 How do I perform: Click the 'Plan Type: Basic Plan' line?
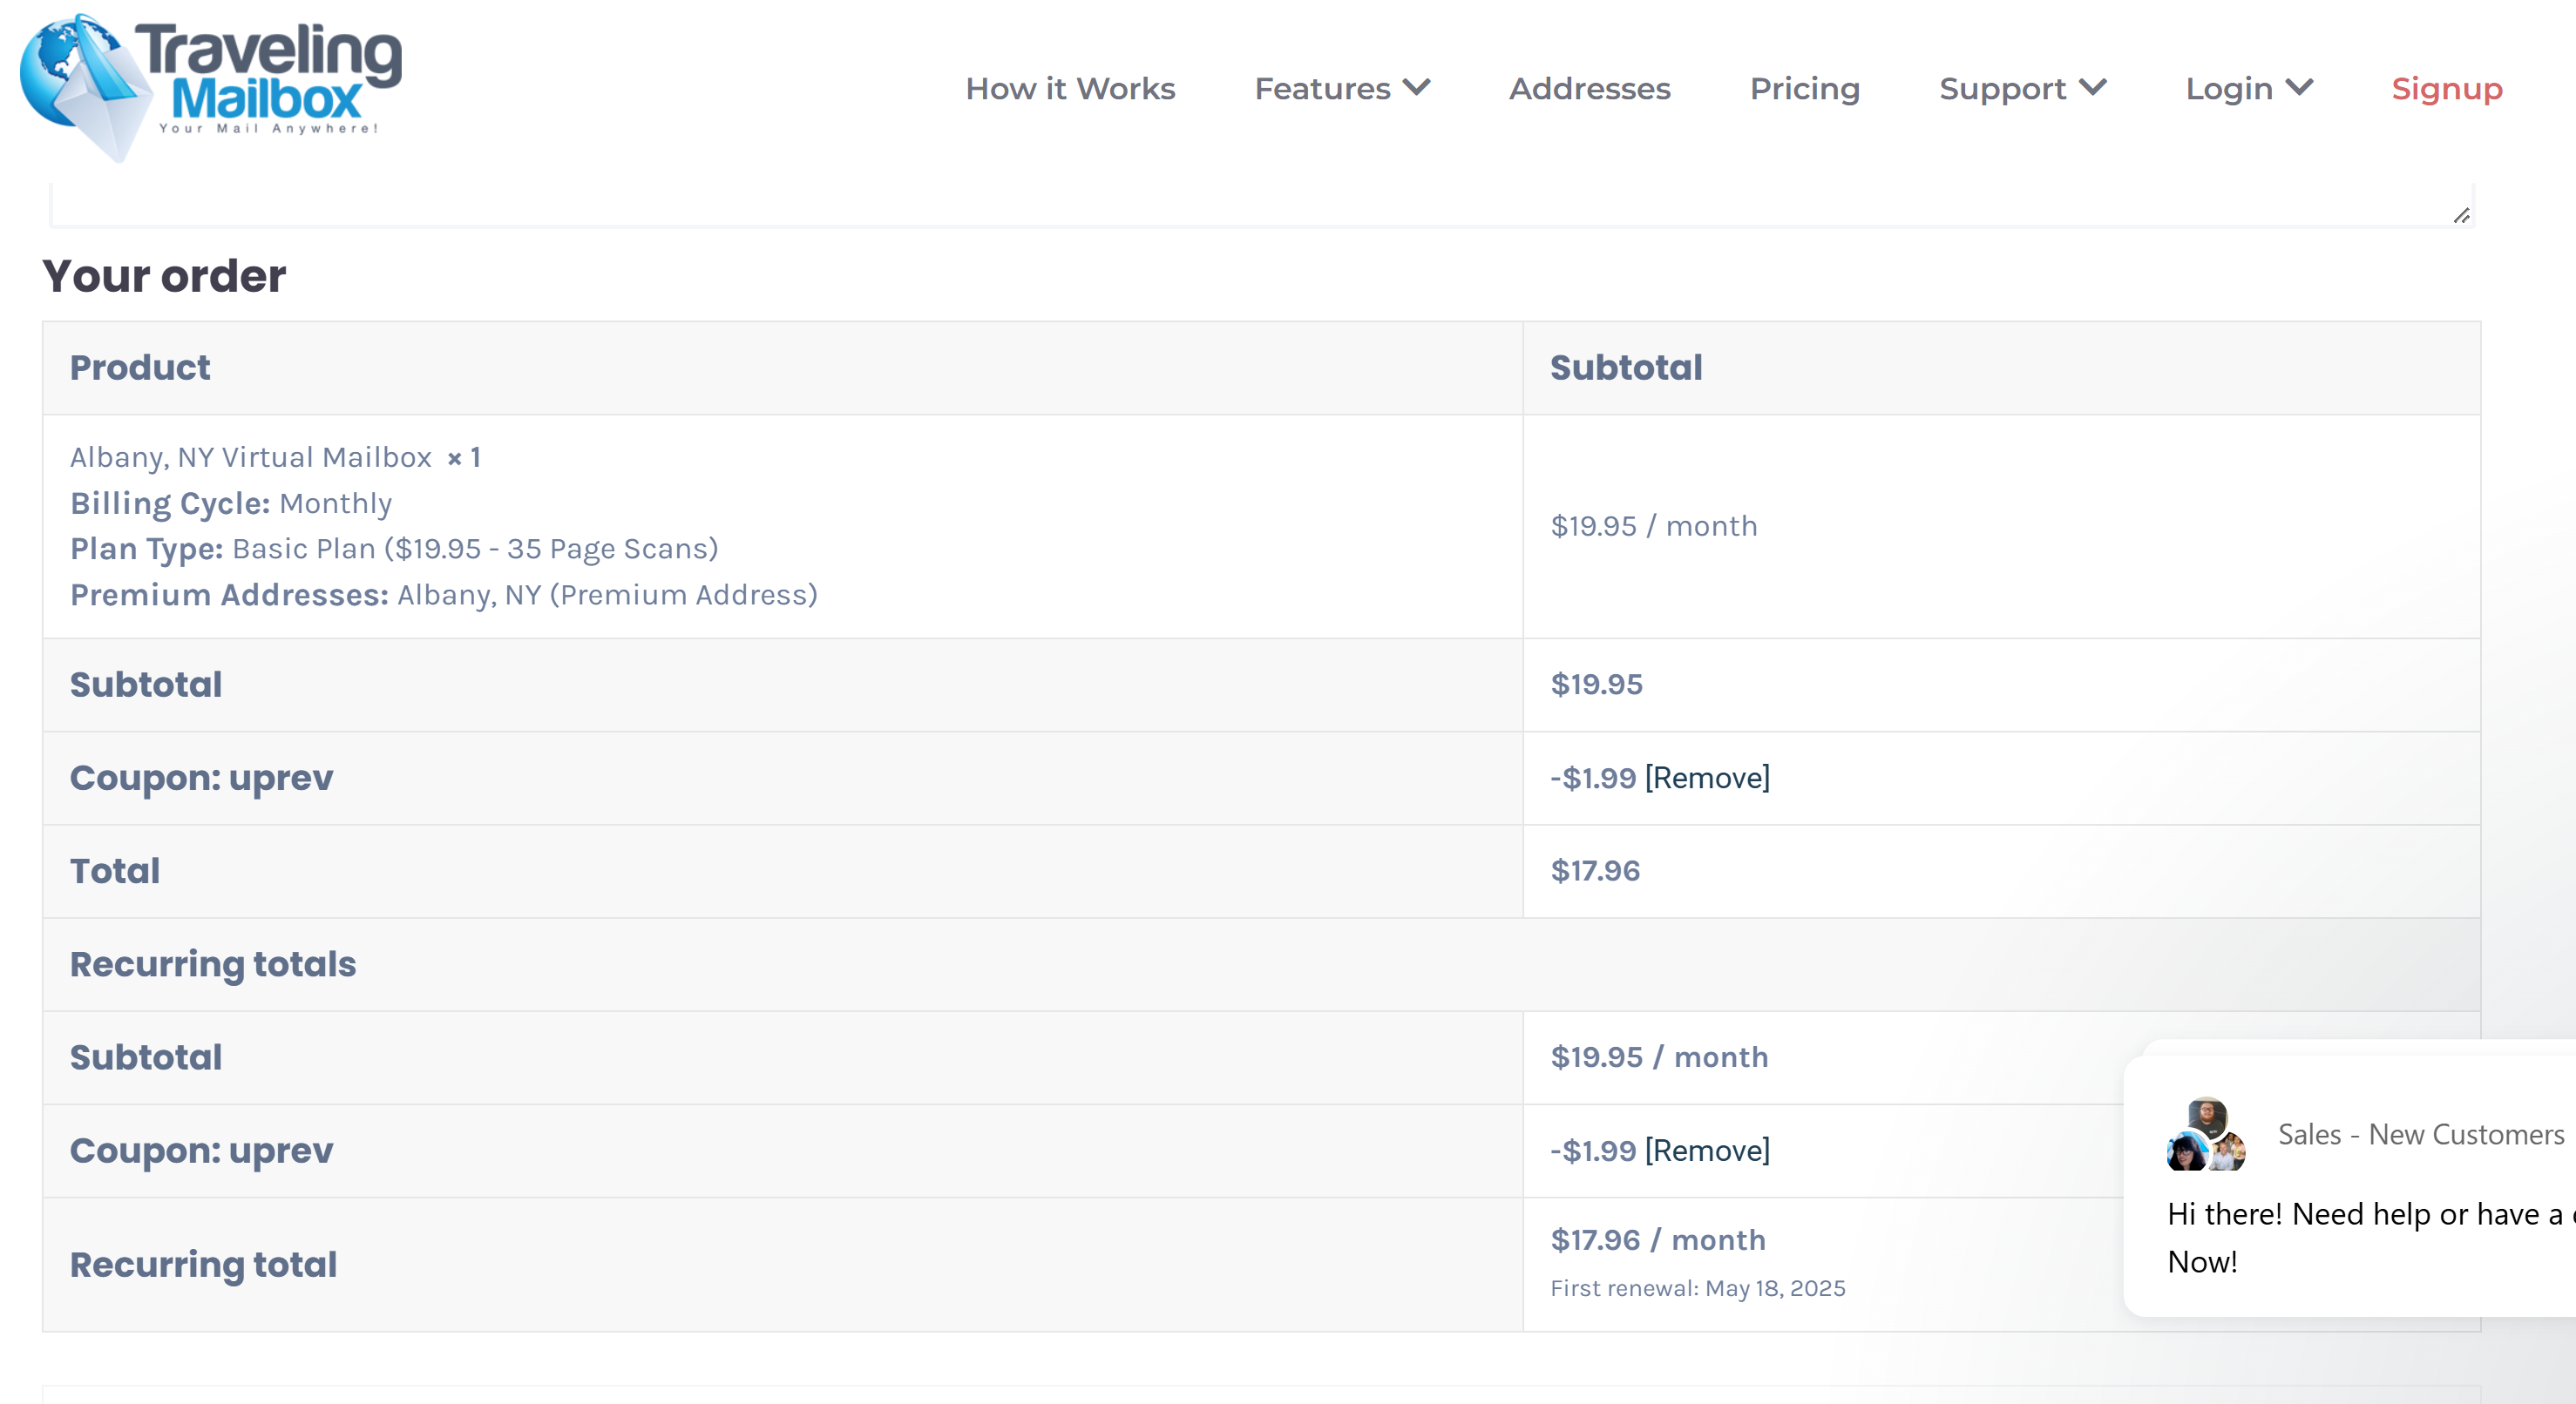click(394, 549)
